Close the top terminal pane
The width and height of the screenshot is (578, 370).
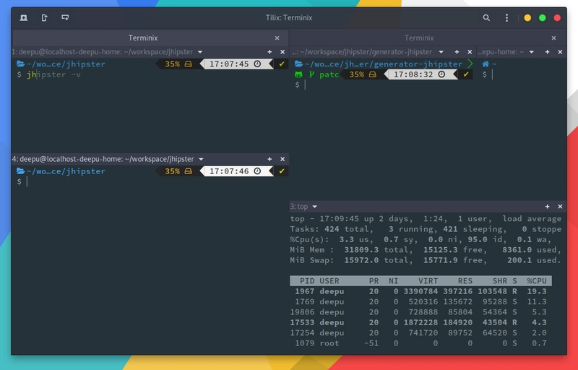(561, 207)
